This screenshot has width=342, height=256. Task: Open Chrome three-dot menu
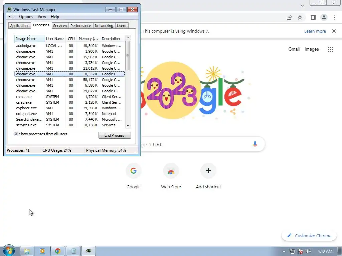click(x=335, y=17)
